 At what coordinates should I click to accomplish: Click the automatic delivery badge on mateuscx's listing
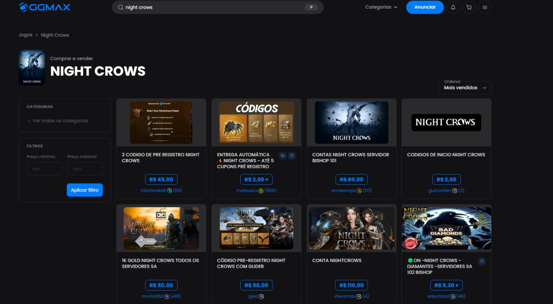pyautogui.click(x=283, y=155)
